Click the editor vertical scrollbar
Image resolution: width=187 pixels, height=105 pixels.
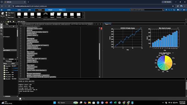(x=100, y=51)
